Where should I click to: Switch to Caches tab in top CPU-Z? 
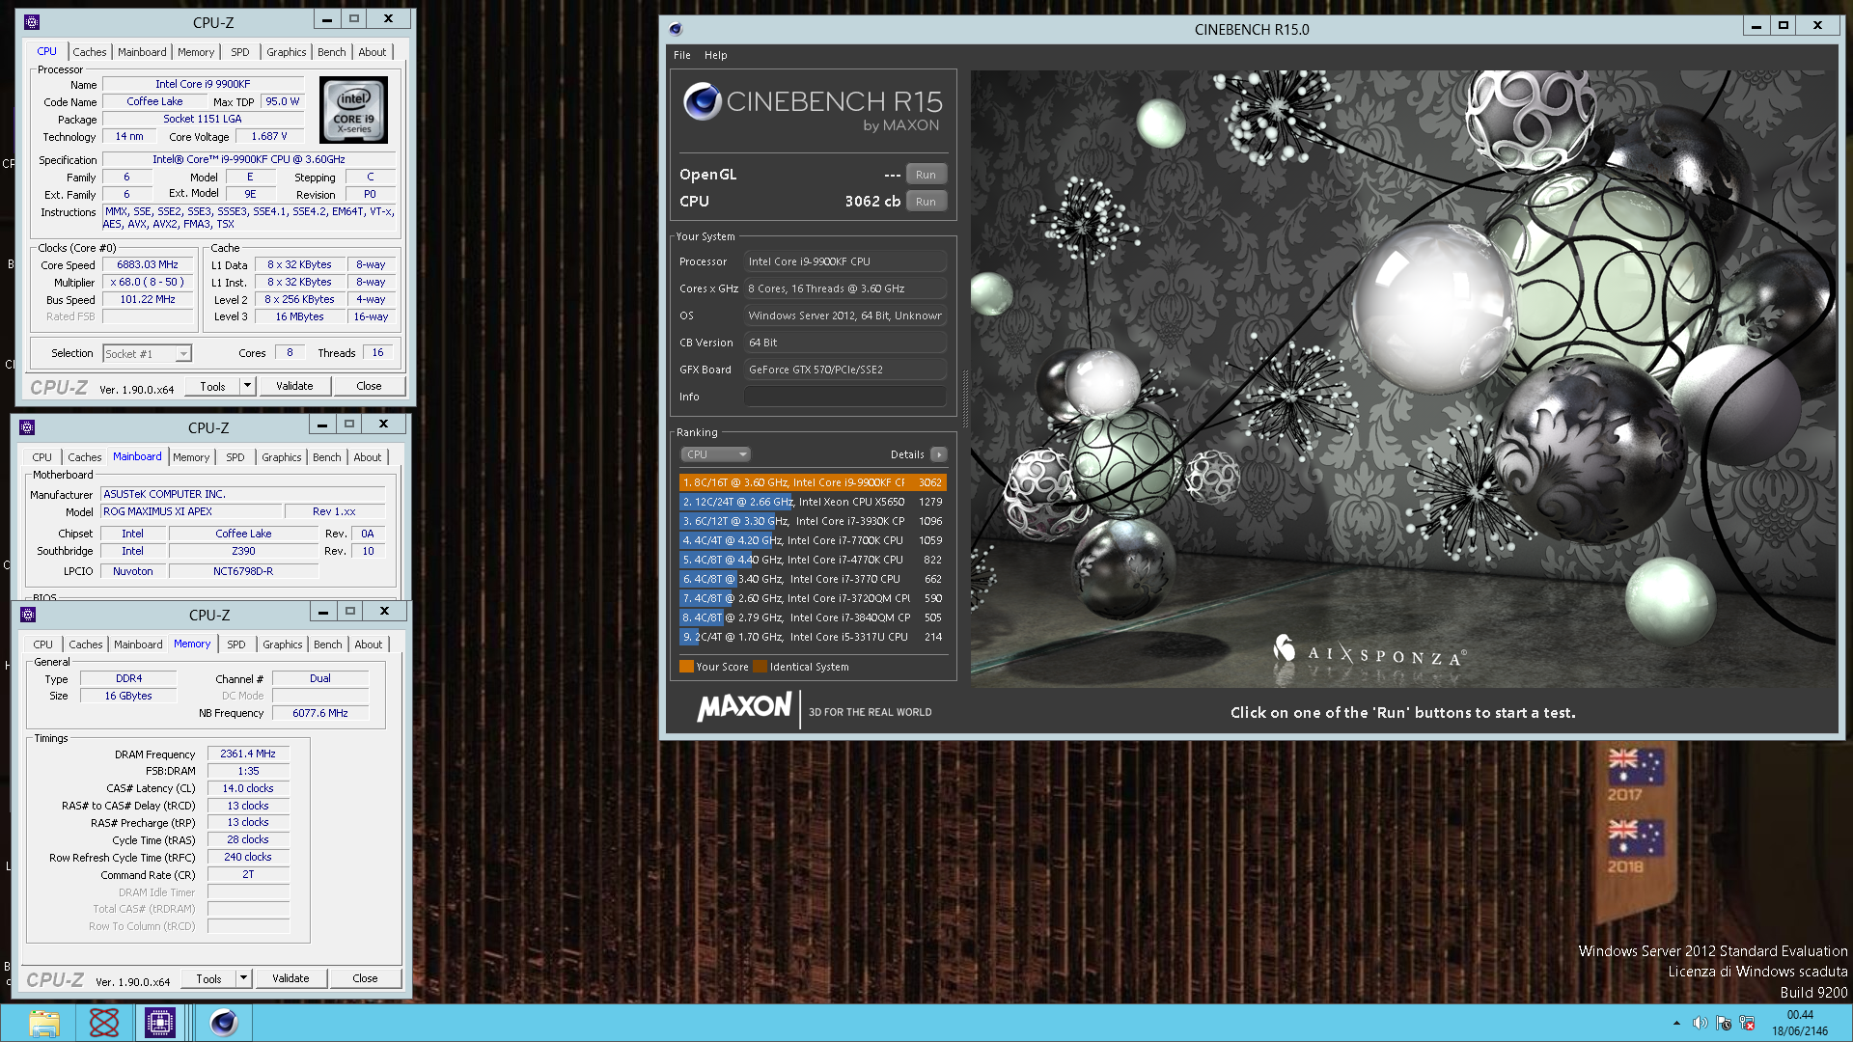point(90,52)
